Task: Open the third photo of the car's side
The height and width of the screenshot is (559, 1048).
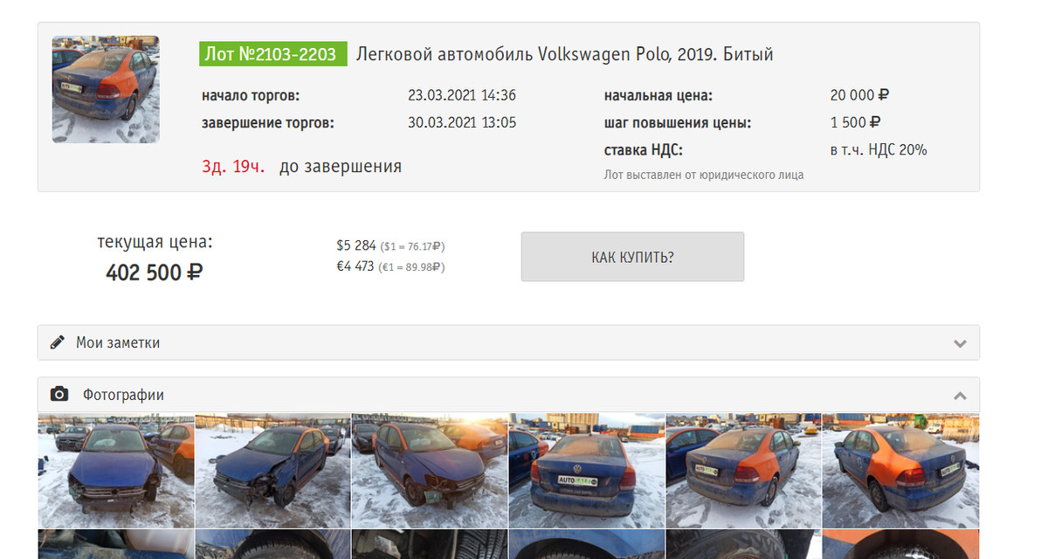Action: 430,471
